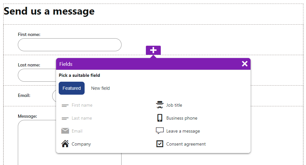Add the Leave a message field label
Image resolution: width=306 pixels, height=165 pixels.
coord(183,131)
